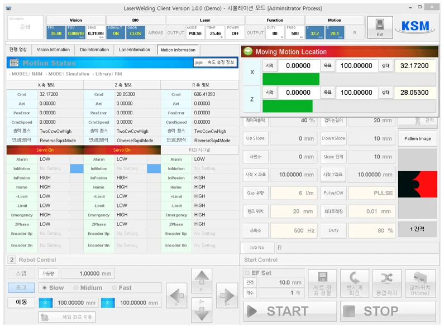Click the Job No R field
This screenshot has width=444, height=328.
356,248
